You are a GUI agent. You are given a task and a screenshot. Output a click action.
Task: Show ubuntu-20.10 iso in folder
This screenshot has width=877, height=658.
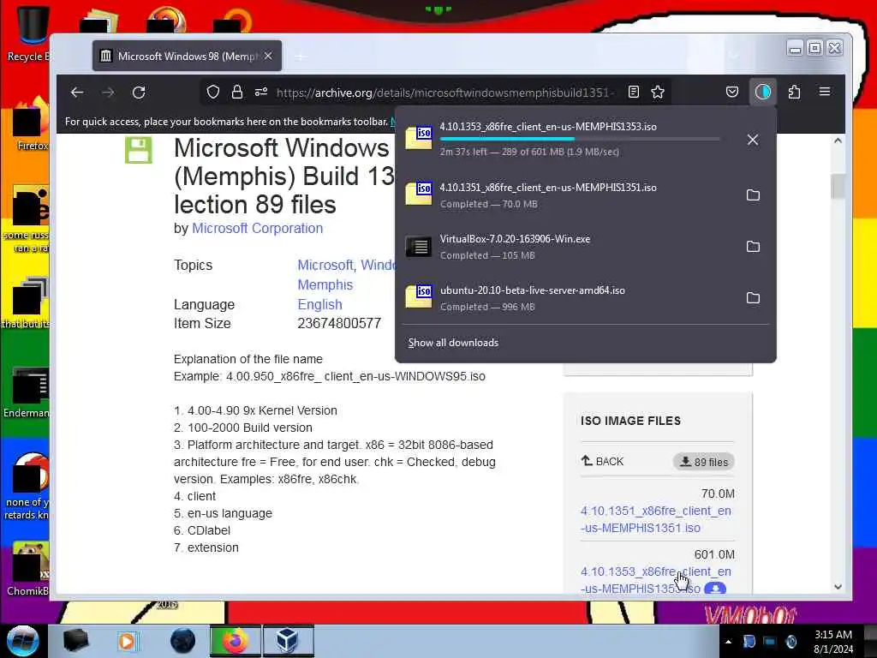tap(753, 297)
